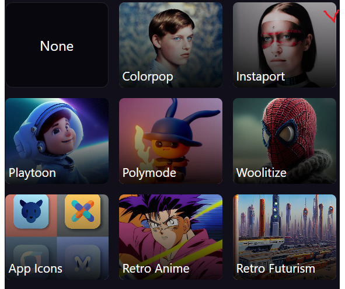The image size is (345, 289).
Task: Click the orange X app icon
Action: 83,211
